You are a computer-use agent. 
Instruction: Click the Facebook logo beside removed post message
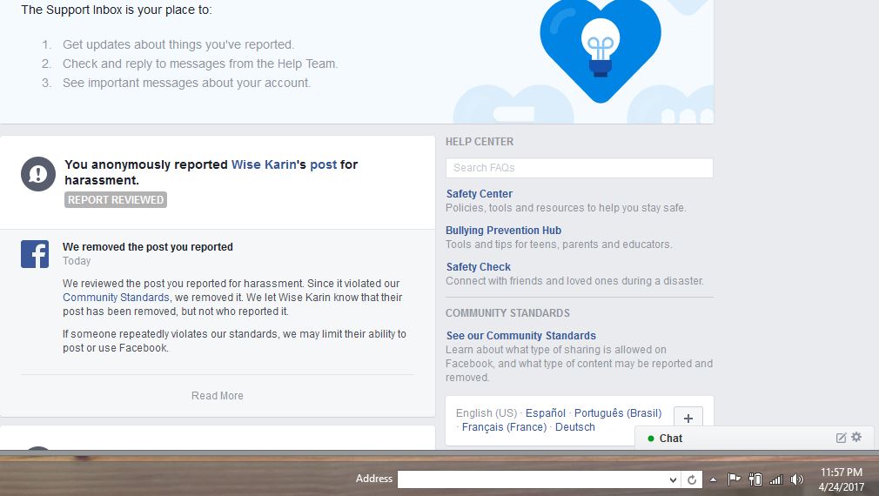35,254
